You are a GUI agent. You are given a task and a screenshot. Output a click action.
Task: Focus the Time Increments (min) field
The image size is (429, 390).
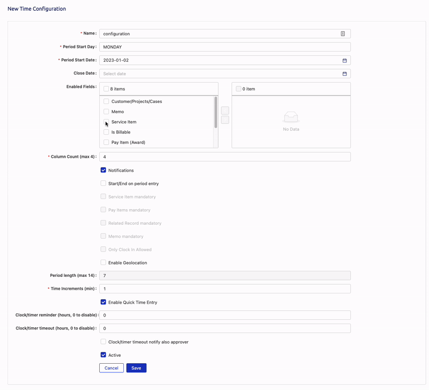click(225, 289)
